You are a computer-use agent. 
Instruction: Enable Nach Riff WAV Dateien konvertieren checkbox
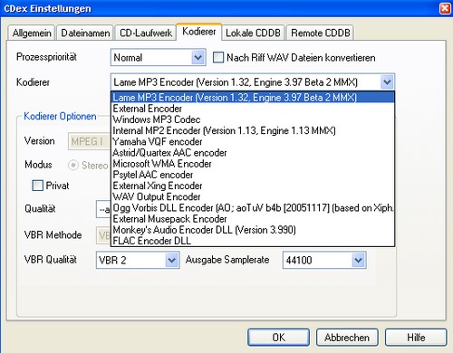click(218, 57)
